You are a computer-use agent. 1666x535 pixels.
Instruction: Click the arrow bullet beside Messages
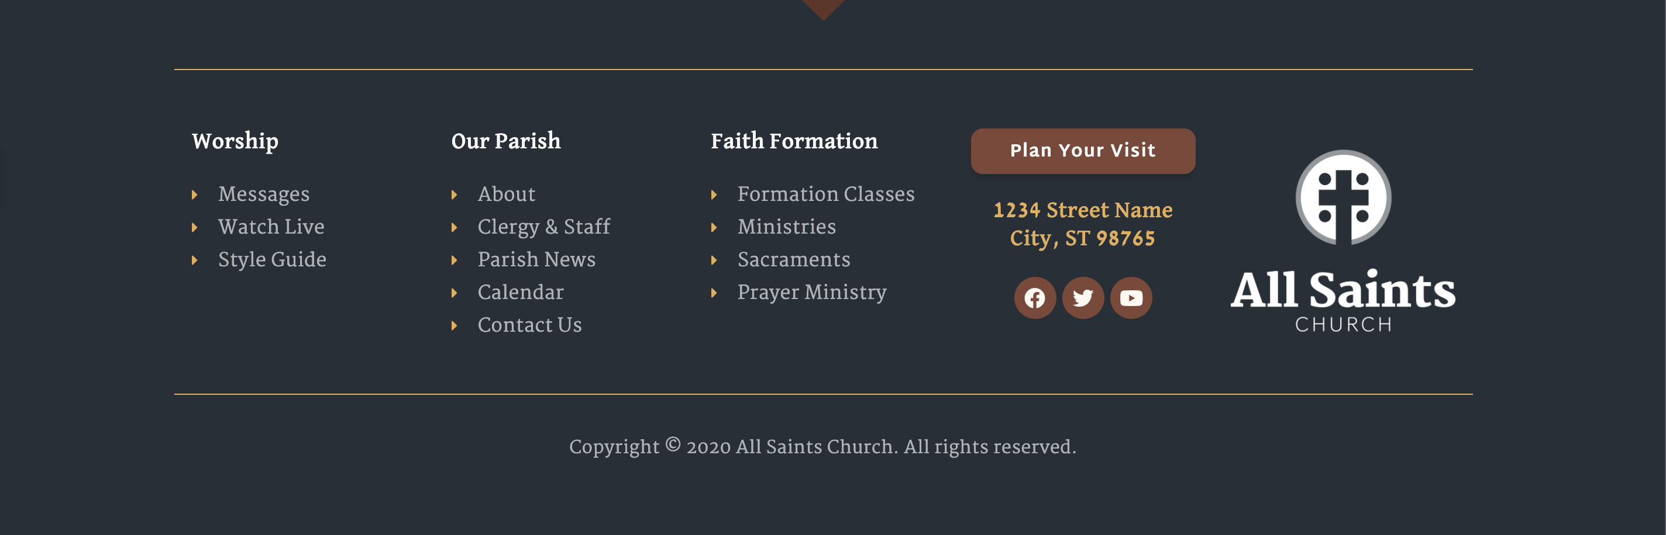pyautogui.click(x=195, y=194)
